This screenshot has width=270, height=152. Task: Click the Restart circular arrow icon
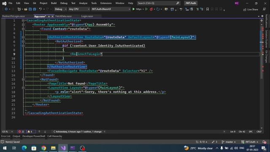tap(158, 9)
